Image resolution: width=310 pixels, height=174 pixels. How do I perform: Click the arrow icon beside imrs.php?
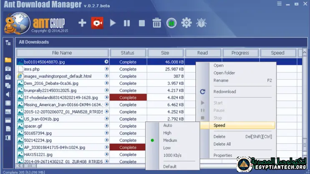106,69
